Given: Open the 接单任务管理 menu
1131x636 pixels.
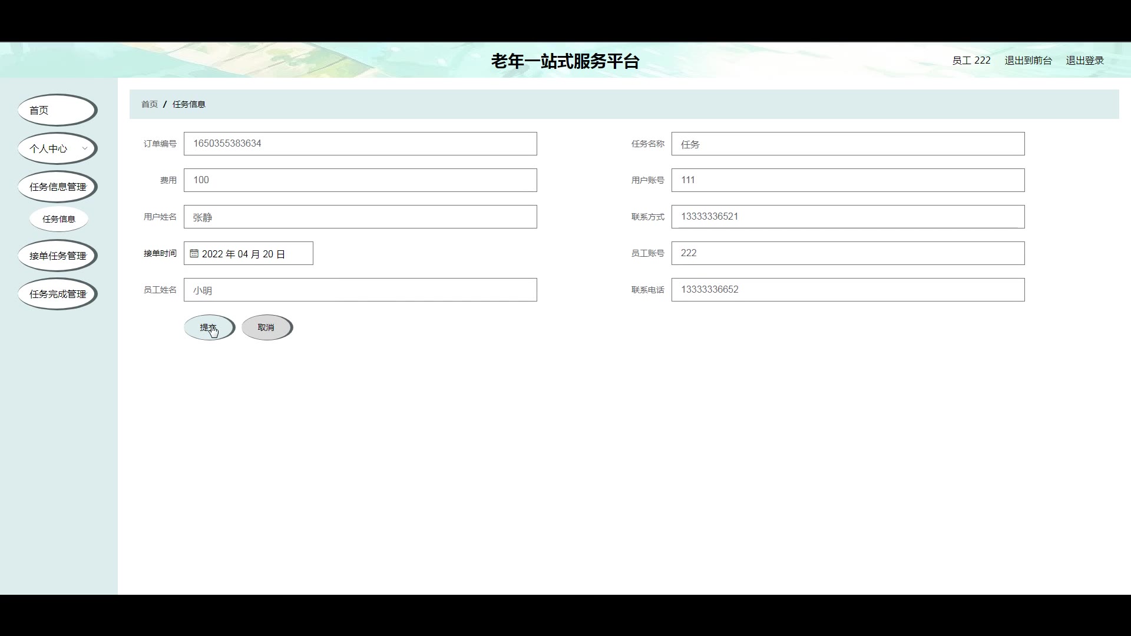Looking at the screenshot, I should 57,256.
